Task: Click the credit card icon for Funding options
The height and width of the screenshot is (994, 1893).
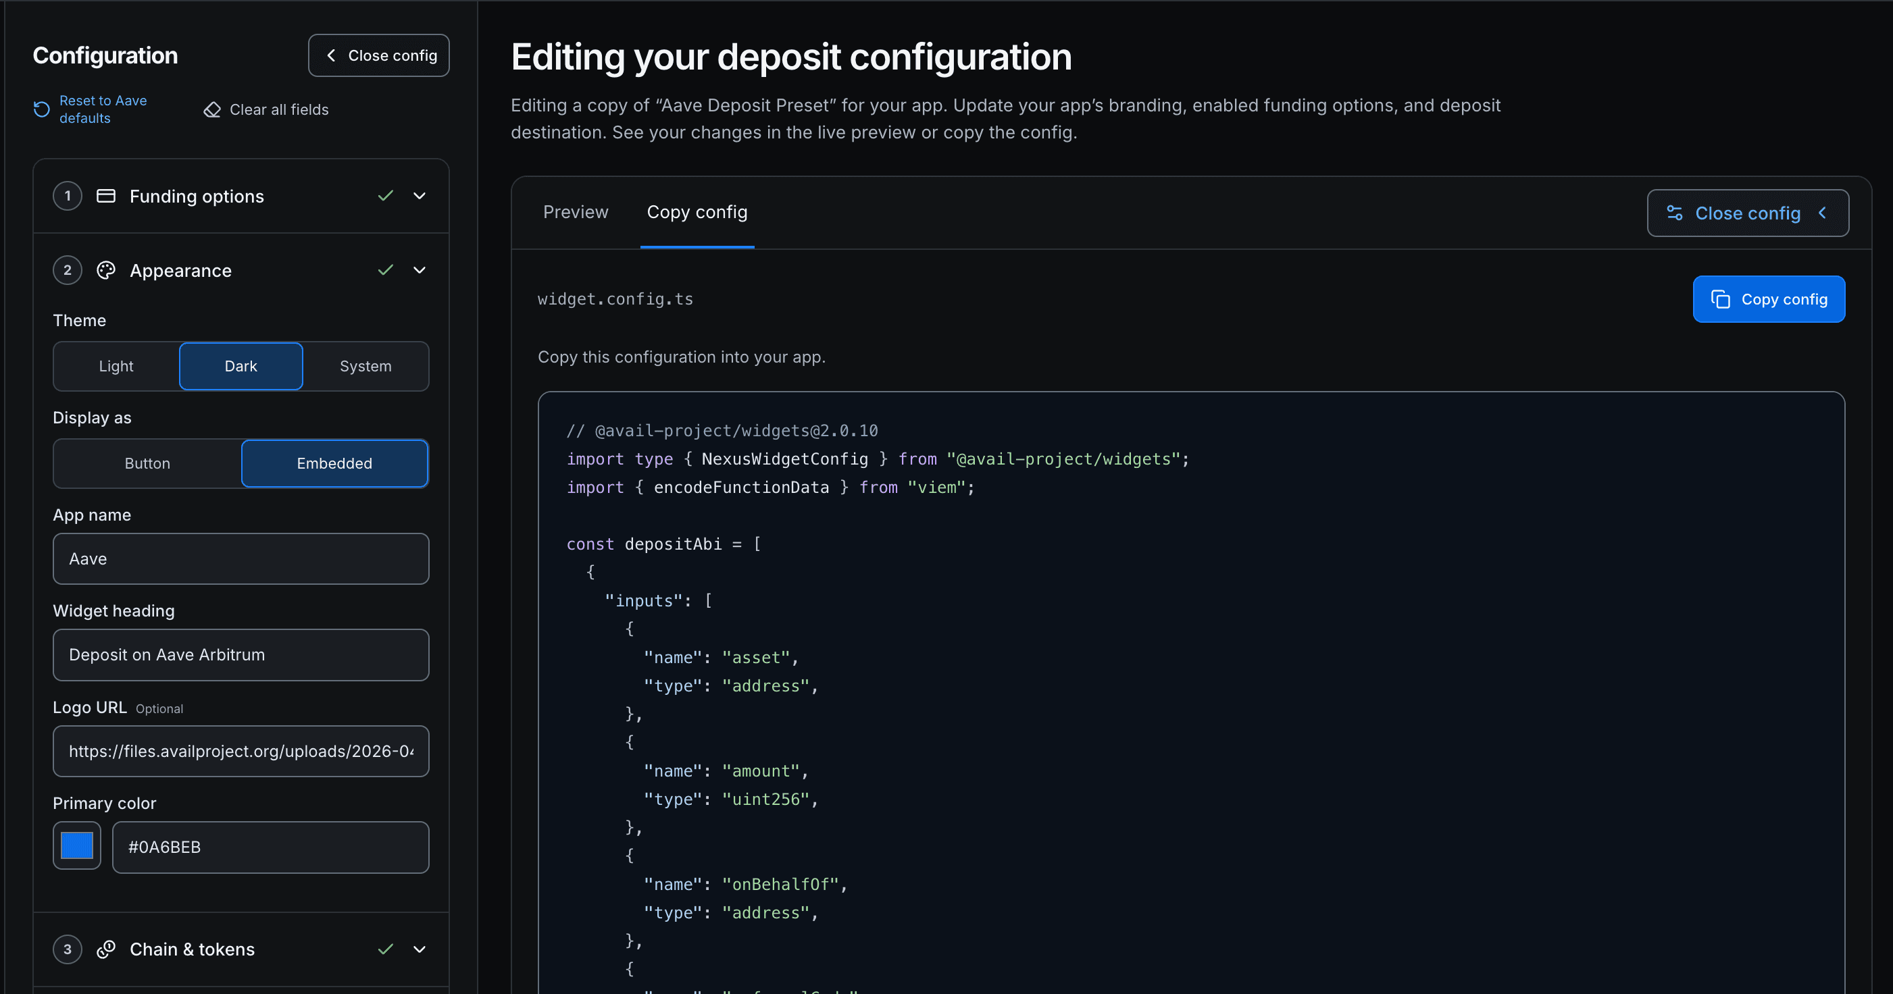Action: point(106,195)
